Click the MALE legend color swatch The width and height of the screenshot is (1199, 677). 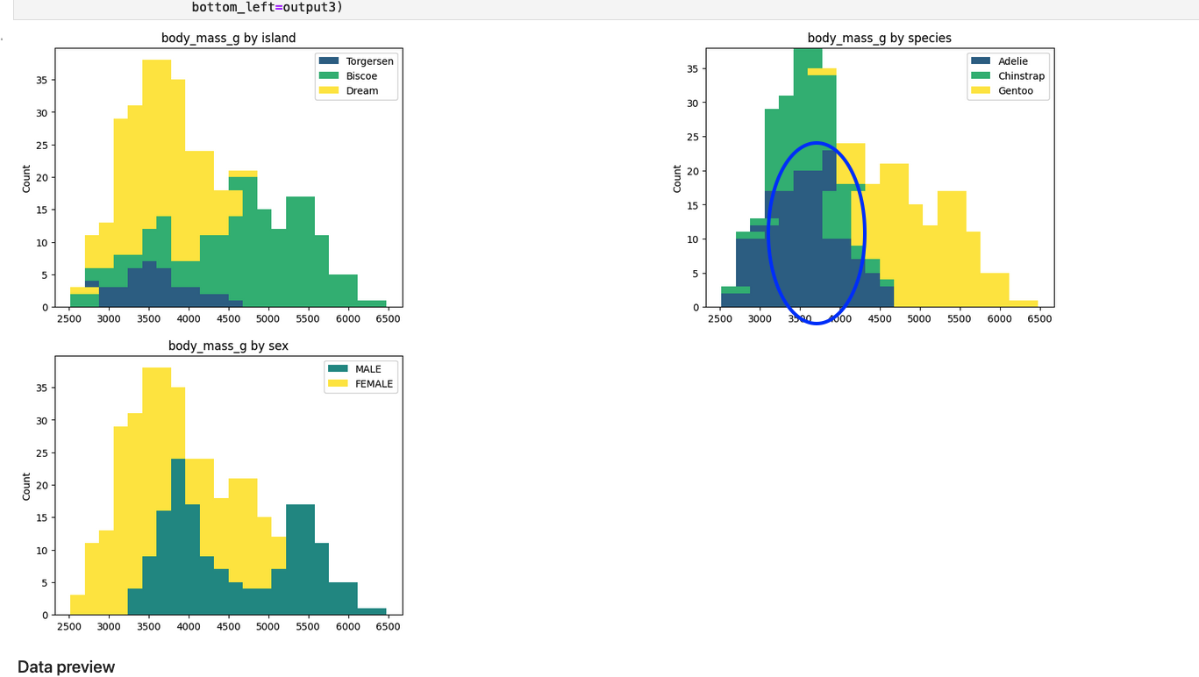(x=339, y=368)
